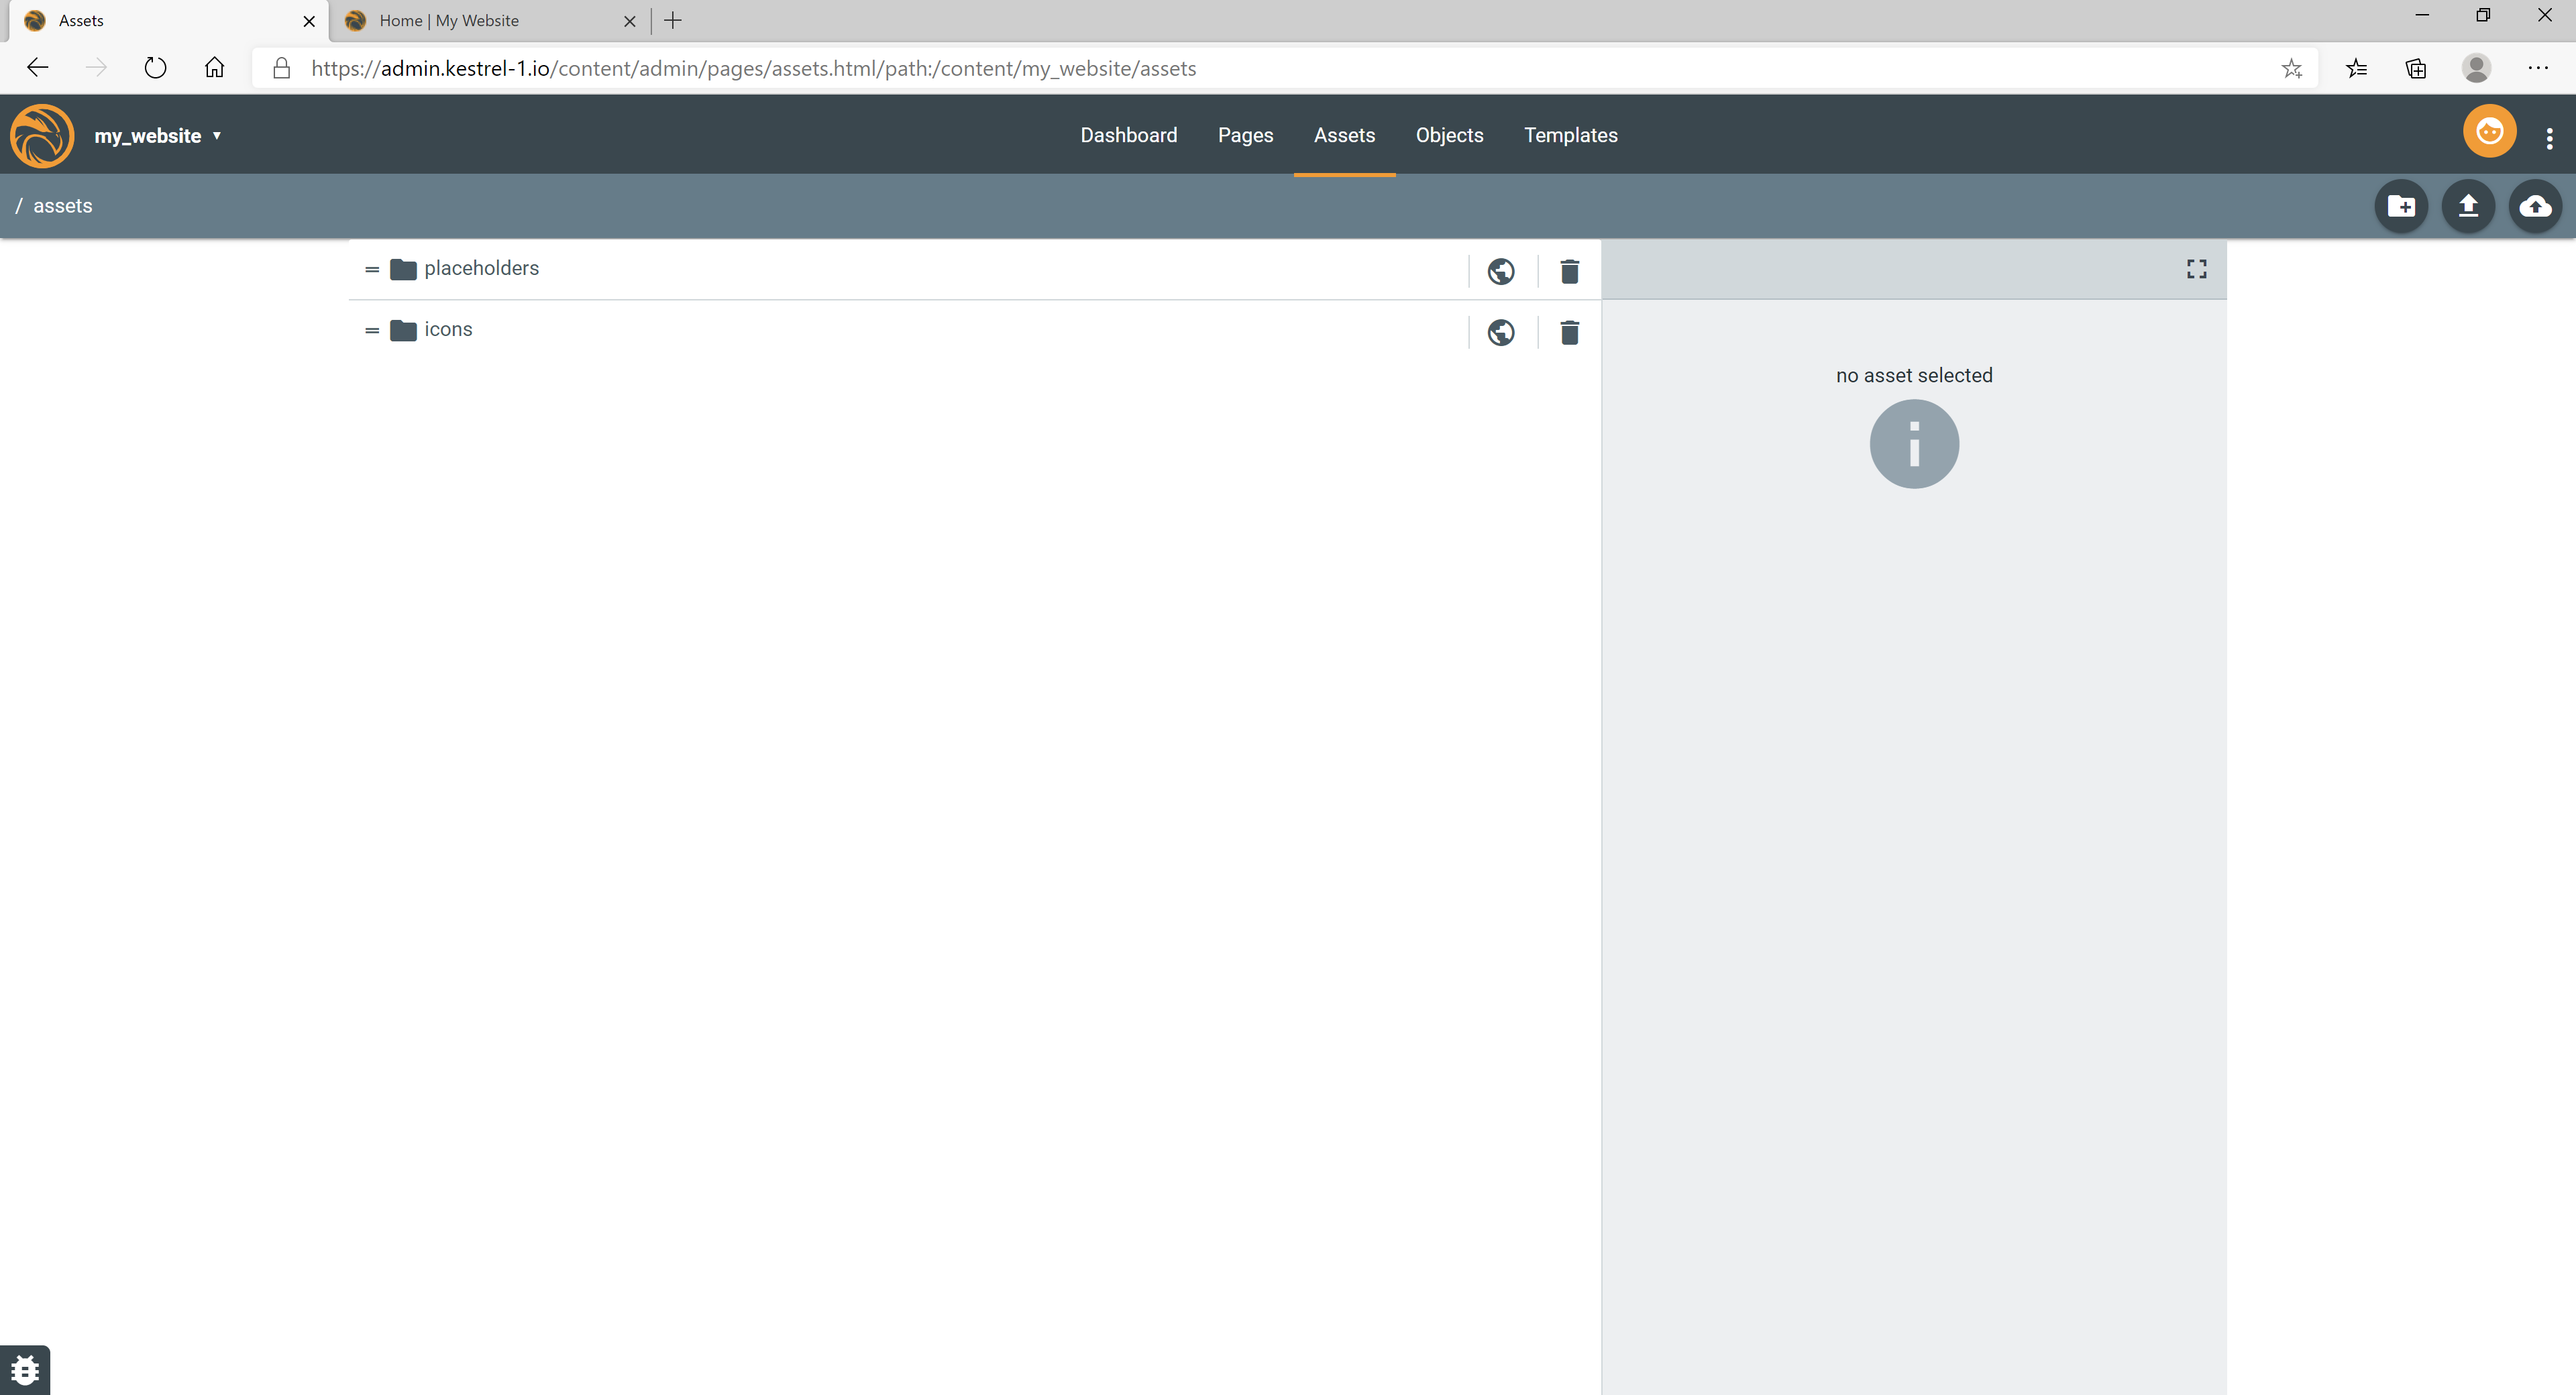
Task: Open the placeholders folder
Action: point(481,268)
